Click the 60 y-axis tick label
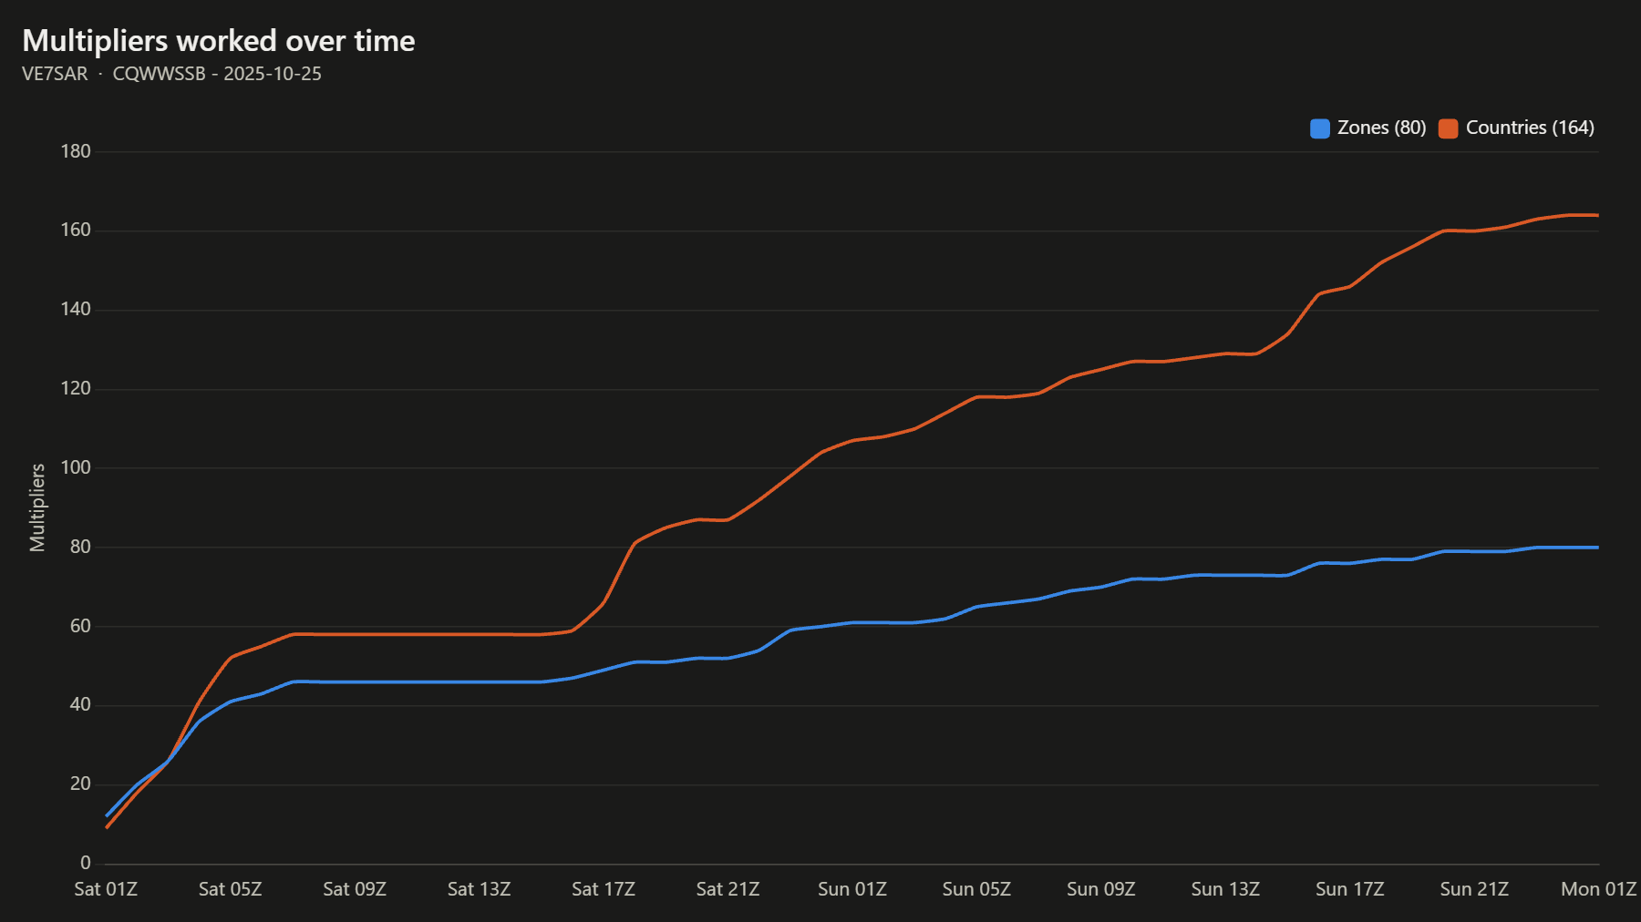 point(80,627)
